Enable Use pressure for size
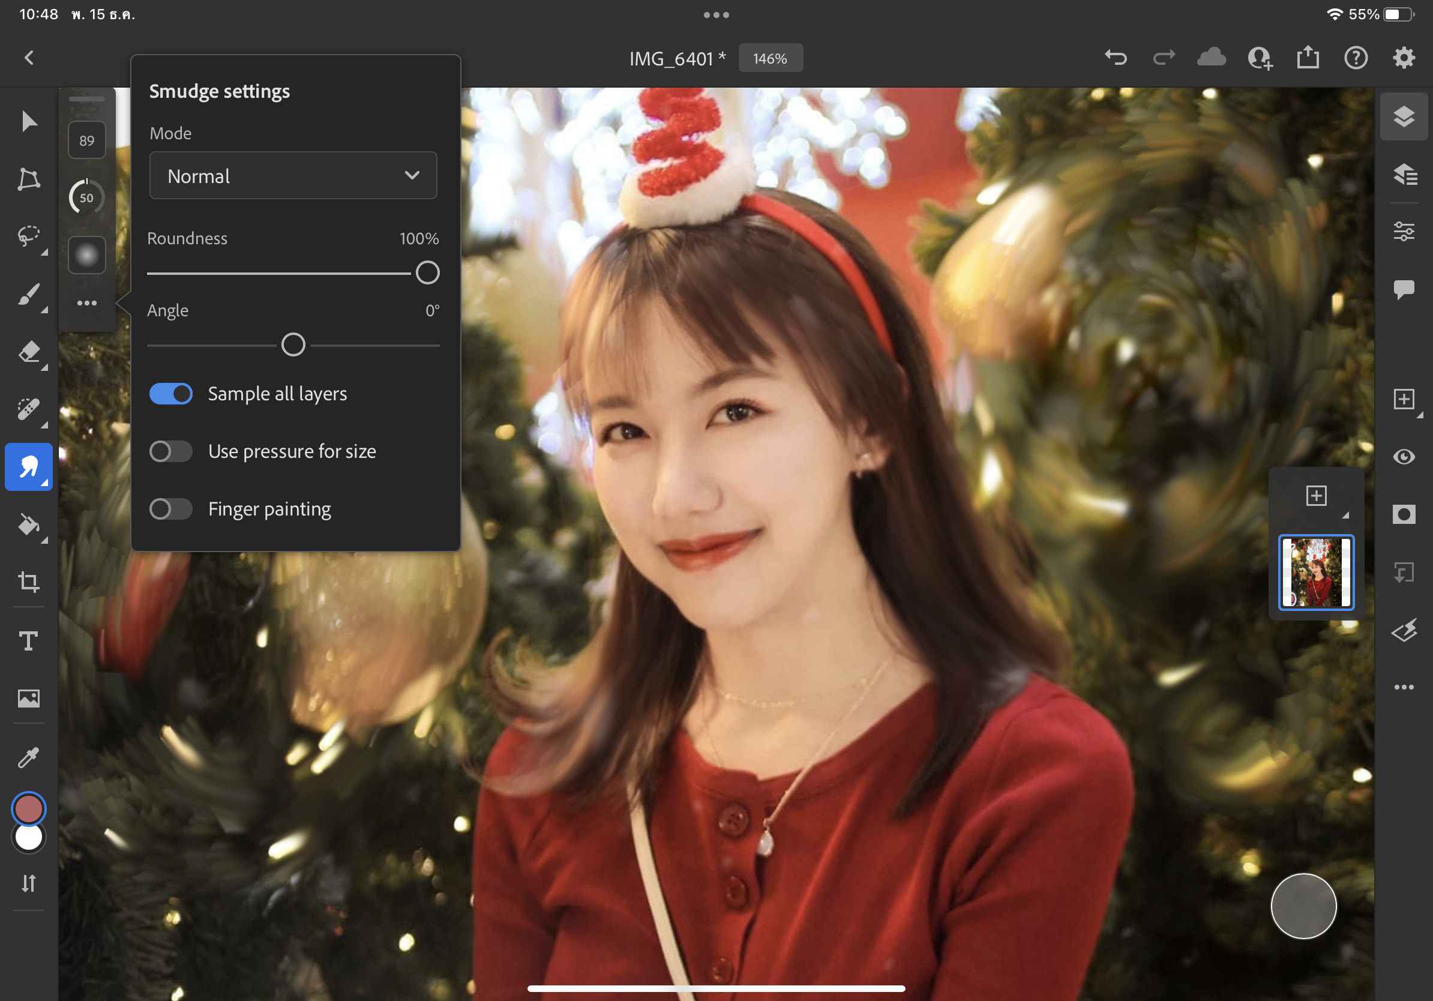This screenshot has height=1001, width=1433. point(170,451)
